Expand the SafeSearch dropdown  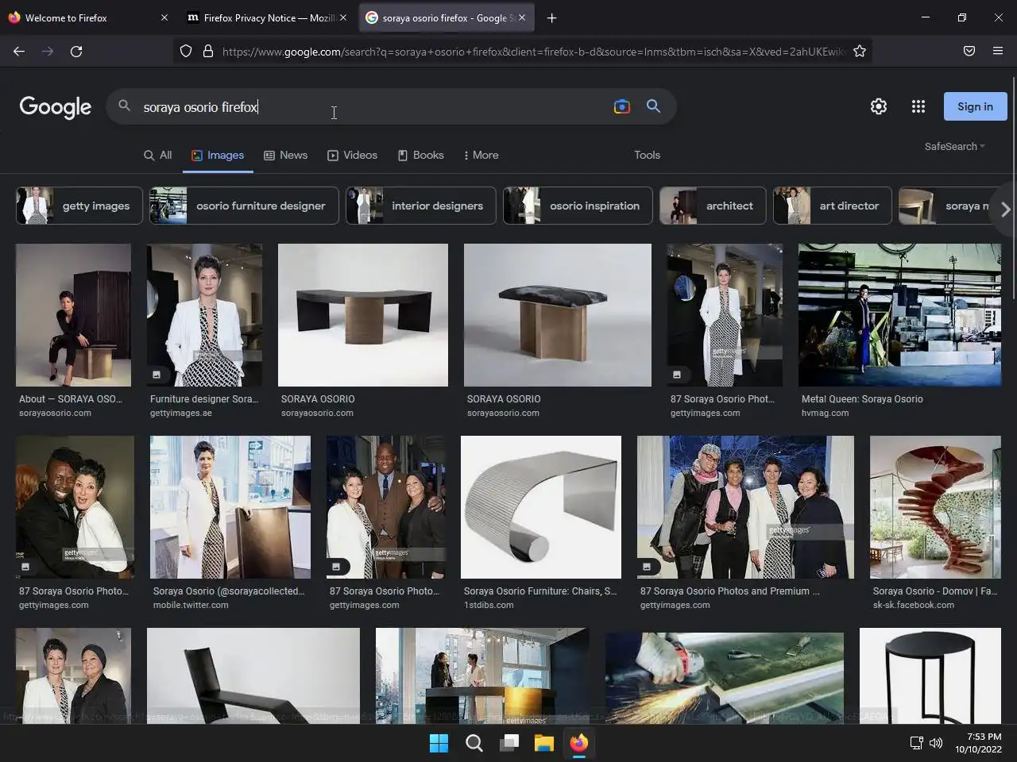click(x=954, y=147)
